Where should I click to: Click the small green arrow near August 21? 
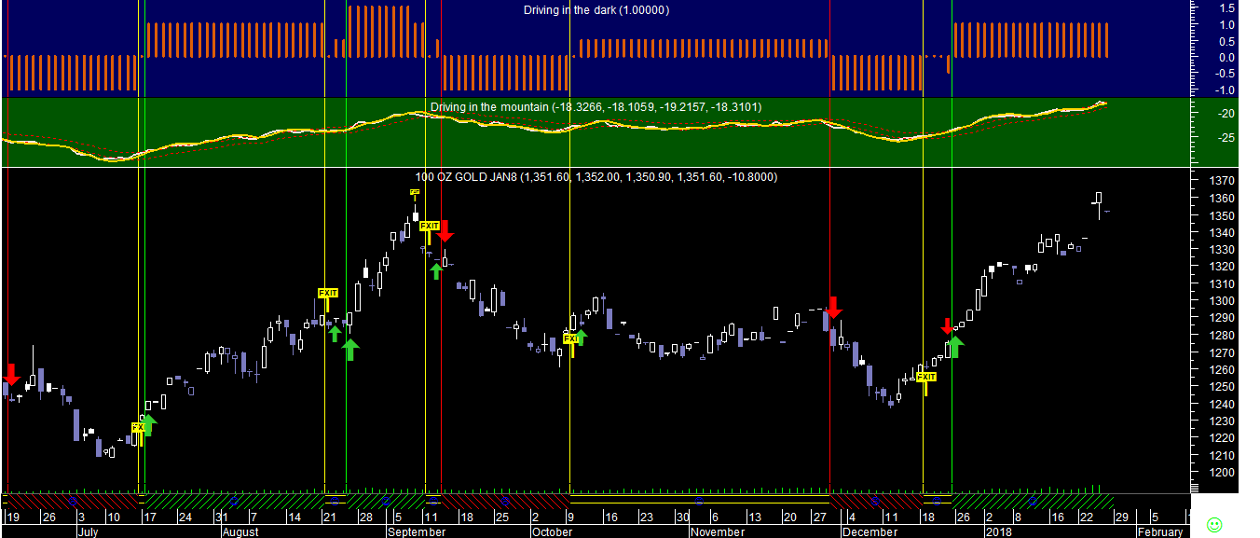point(335,333)
